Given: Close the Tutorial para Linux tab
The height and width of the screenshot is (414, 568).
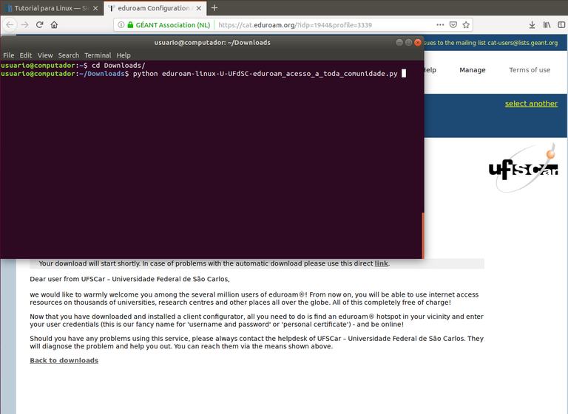Looking at the screenshot, I should click(x=95, y=8).
